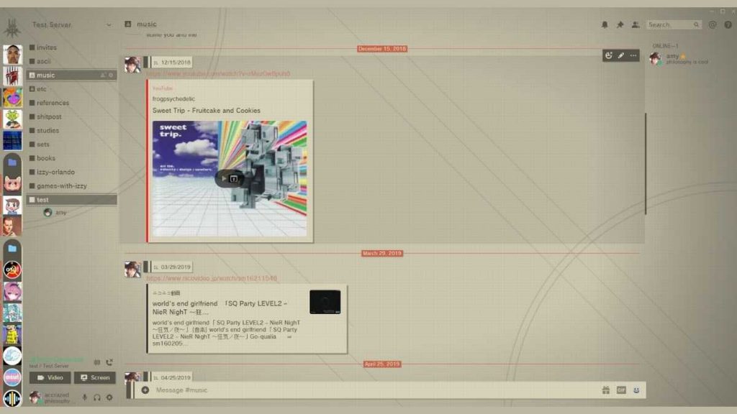Open the gift Nitro icon
The height and width of the screenshot is (414, 737).
coord(606,390)
